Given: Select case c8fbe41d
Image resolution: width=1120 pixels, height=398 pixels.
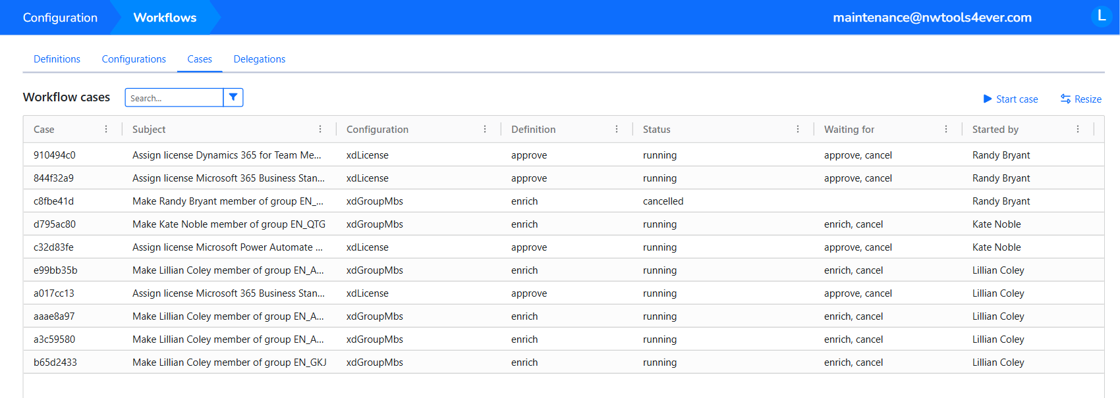Looking at the screenshot, I should pyautogui.click(x=53, y=201).
